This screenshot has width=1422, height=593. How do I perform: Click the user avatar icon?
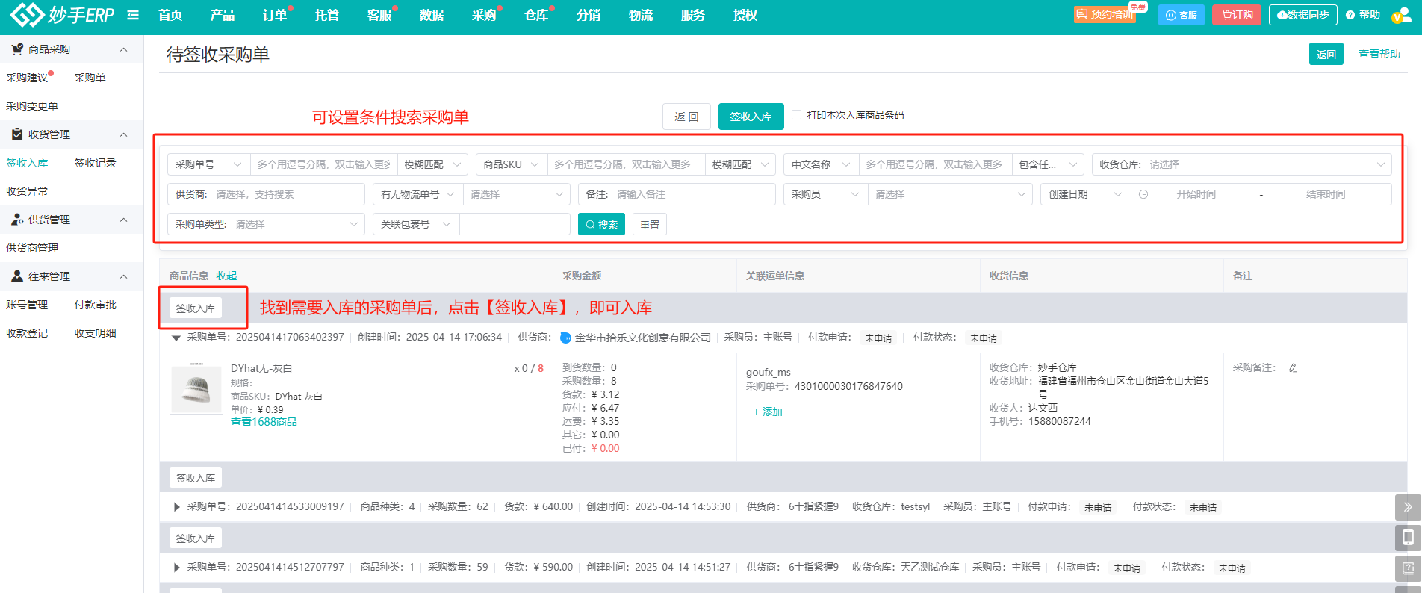[x=1400, y=15]
